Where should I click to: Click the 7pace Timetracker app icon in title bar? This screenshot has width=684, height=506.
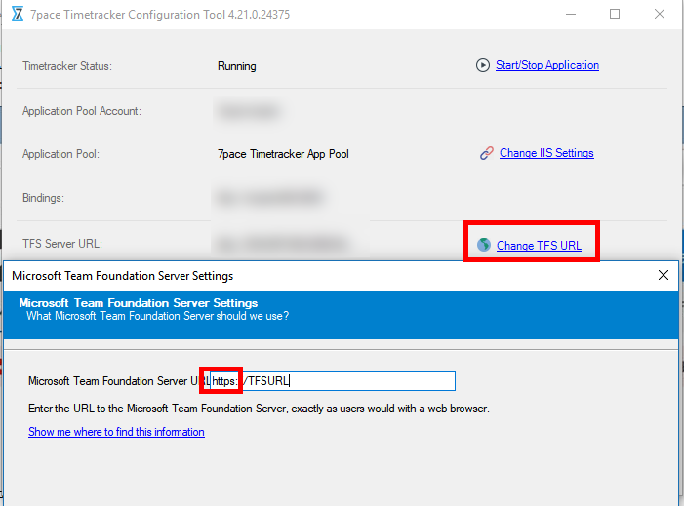[x=17, y=14]
